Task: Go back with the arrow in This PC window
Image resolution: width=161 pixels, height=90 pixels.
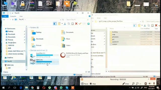Action: coord(4,19)
